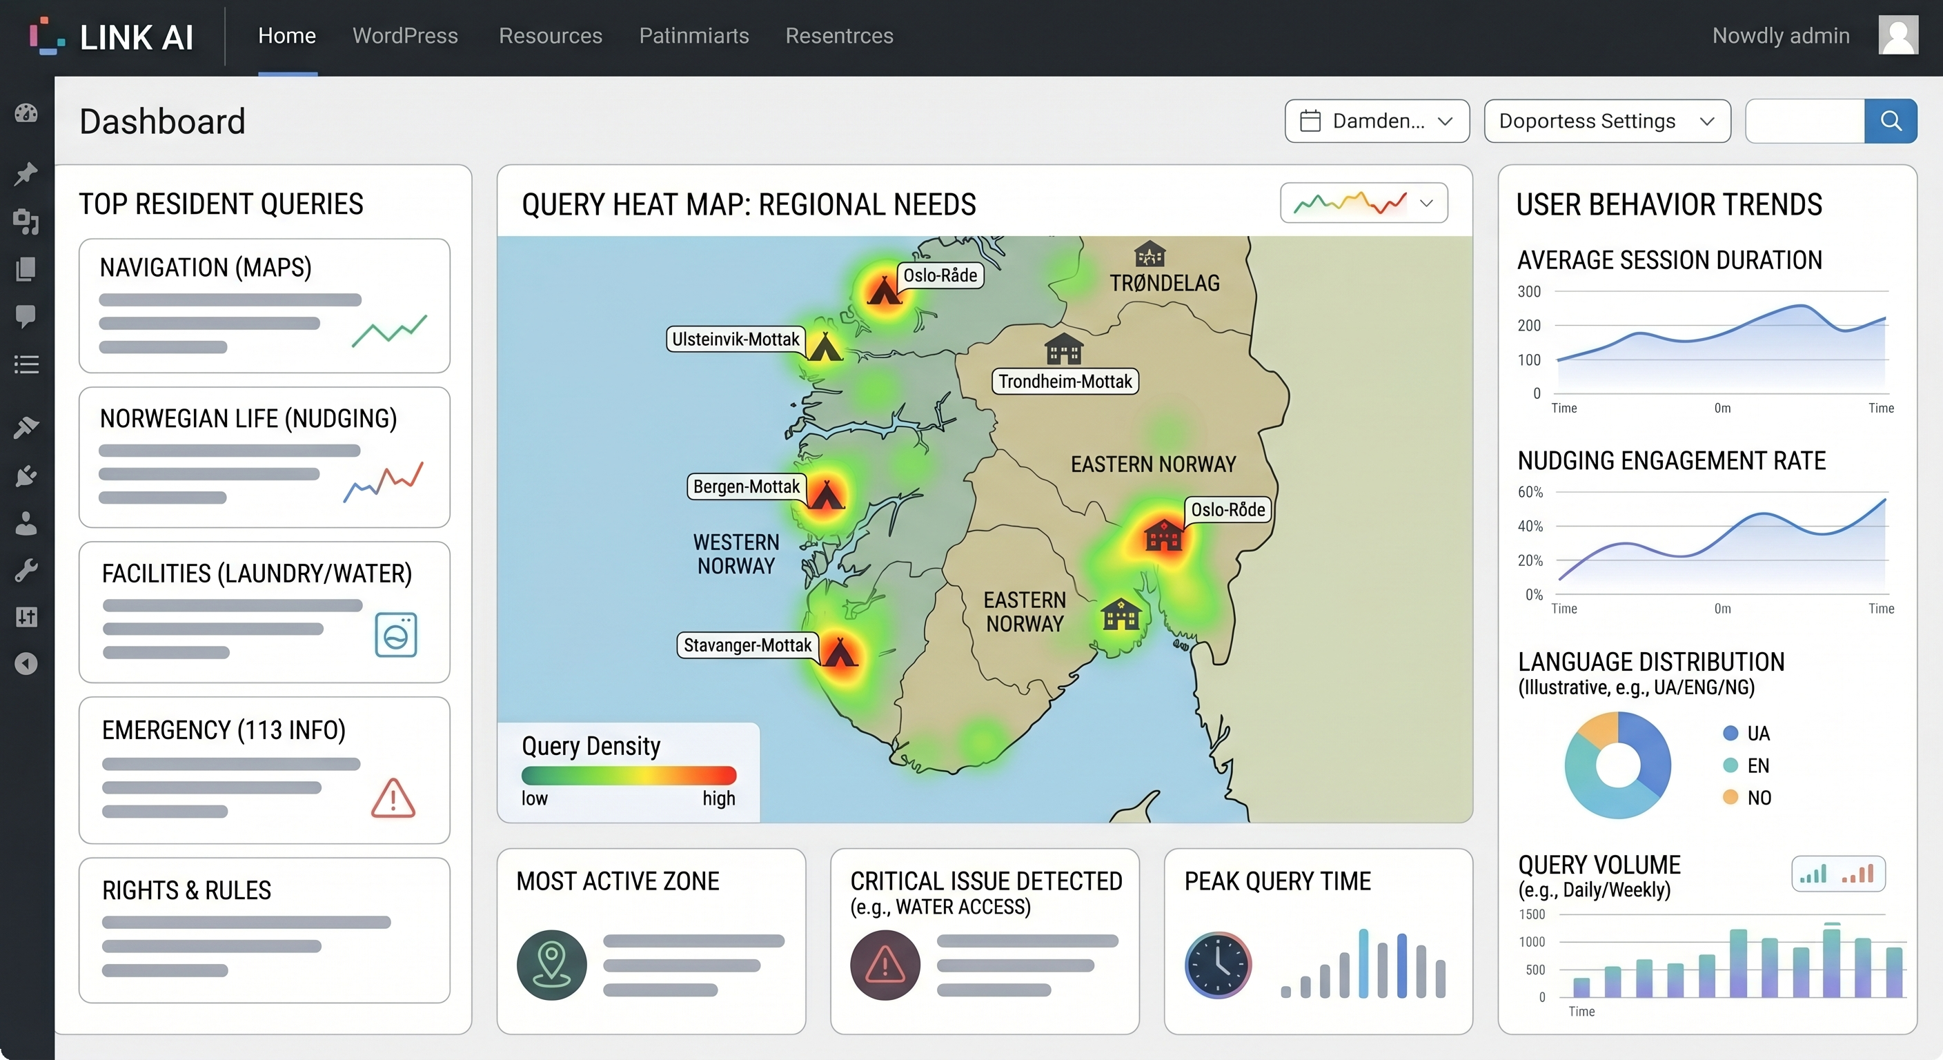Open the Resources menu item

pos(551,35)
